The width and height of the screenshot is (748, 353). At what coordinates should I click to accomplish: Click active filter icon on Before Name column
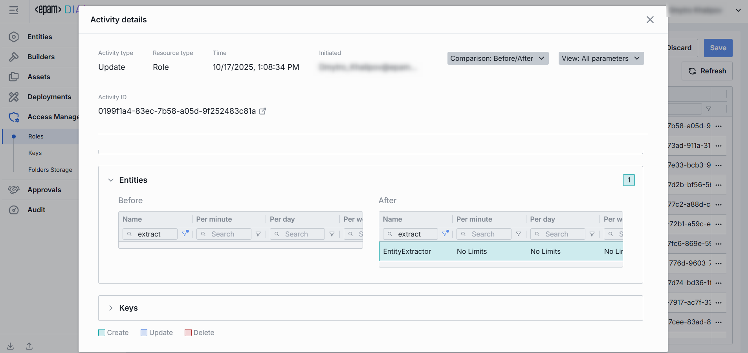point(185,234)
